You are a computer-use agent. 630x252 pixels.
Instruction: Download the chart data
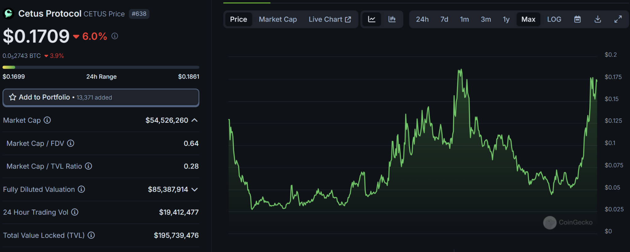[597, 19]
